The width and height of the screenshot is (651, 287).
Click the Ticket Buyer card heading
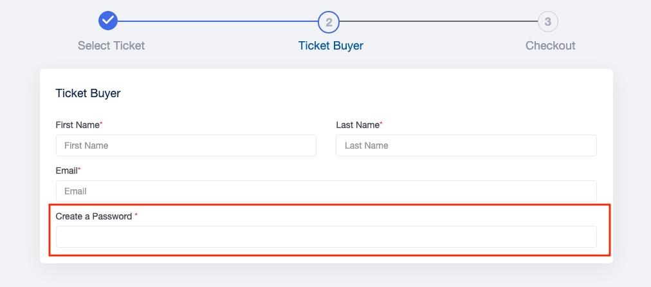click(x=88, y=93)
